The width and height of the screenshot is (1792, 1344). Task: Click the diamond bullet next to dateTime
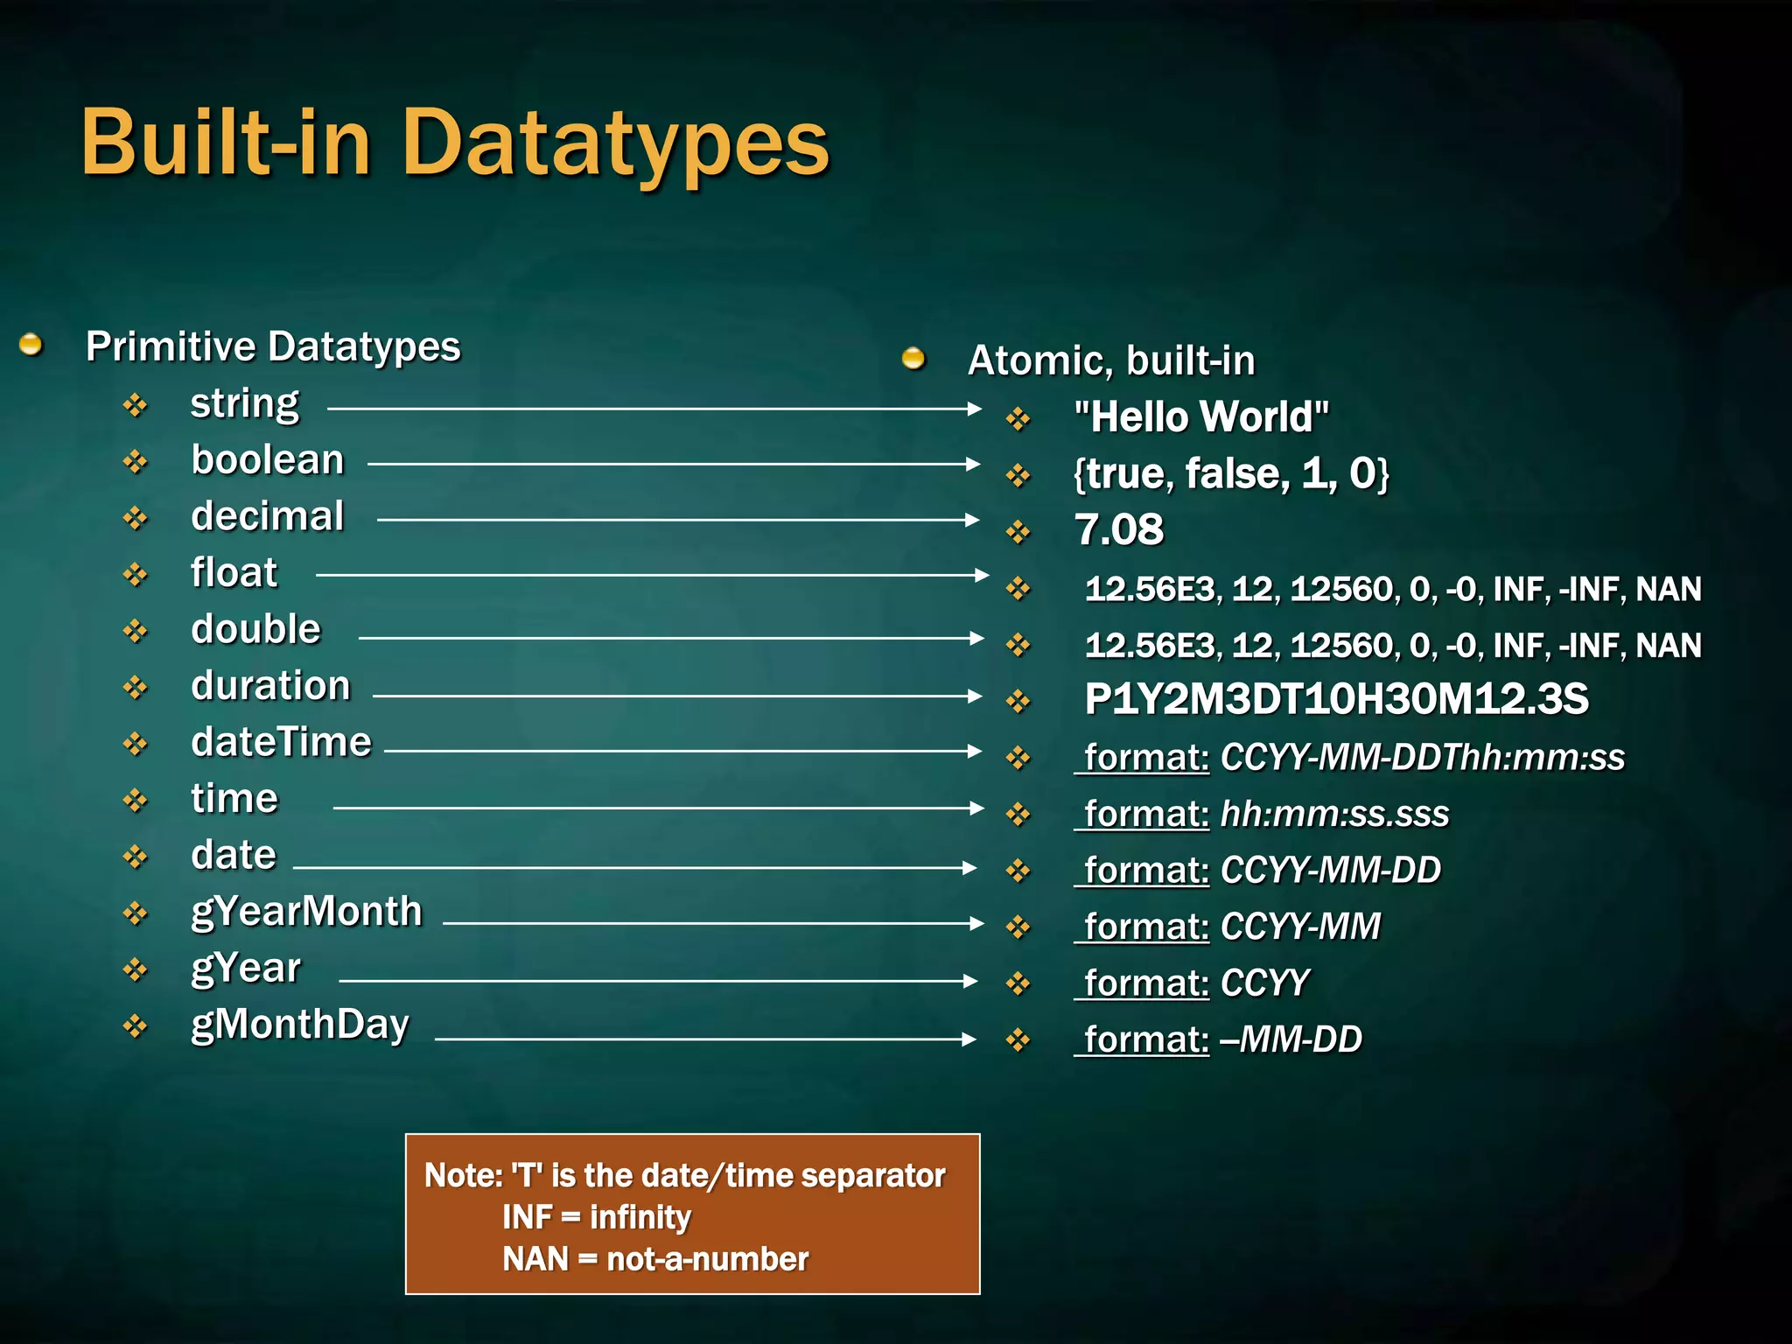[136, 744]
